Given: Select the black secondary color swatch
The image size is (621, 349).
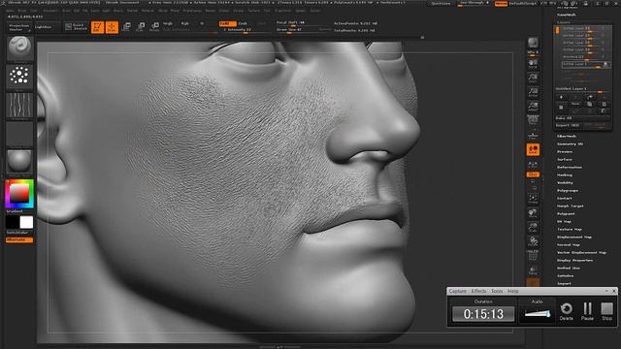Looking at the screenshot, I should coord(13,222).
